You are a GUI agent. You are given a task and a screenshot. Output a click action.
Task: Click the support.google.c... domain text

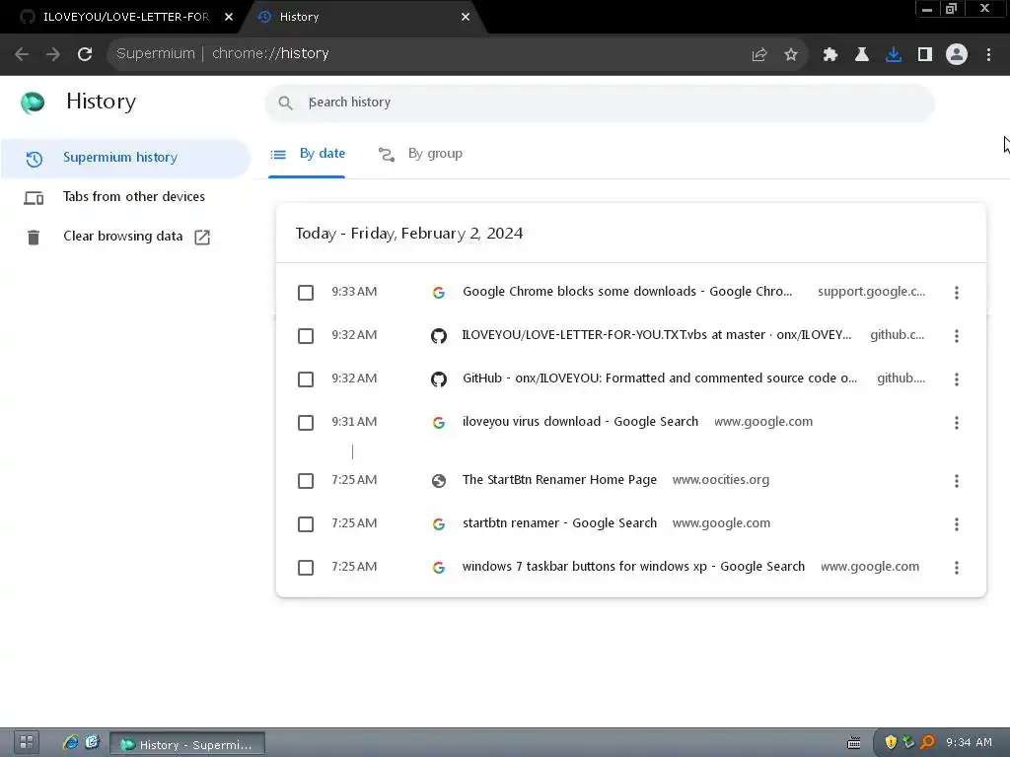(x=872, y=292)
